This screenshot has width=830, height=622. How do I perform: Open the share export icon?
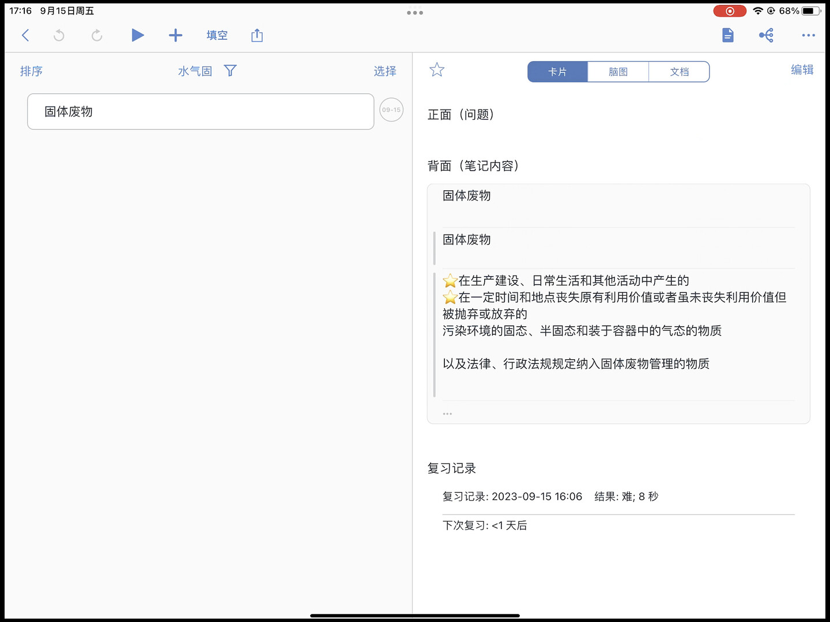click(x=257, y=35)
